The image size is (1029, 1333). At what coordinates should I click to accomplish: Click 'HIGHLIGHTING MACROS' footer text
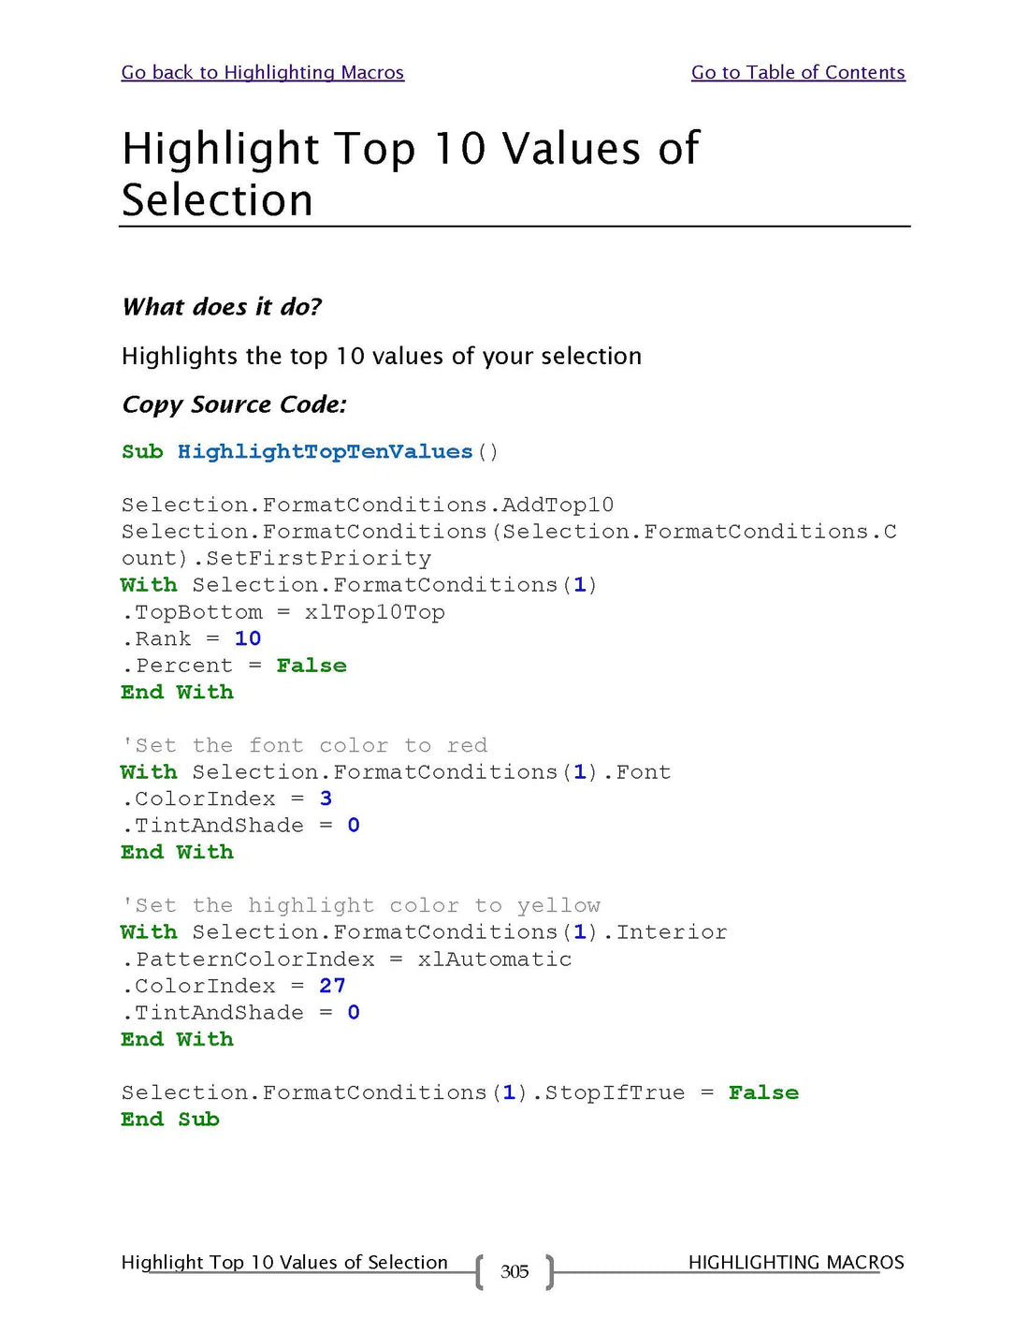[x=795, y=1262]
